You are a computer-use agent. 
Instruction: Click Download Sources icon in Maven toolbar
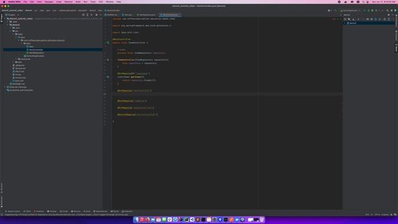[353, 19]
